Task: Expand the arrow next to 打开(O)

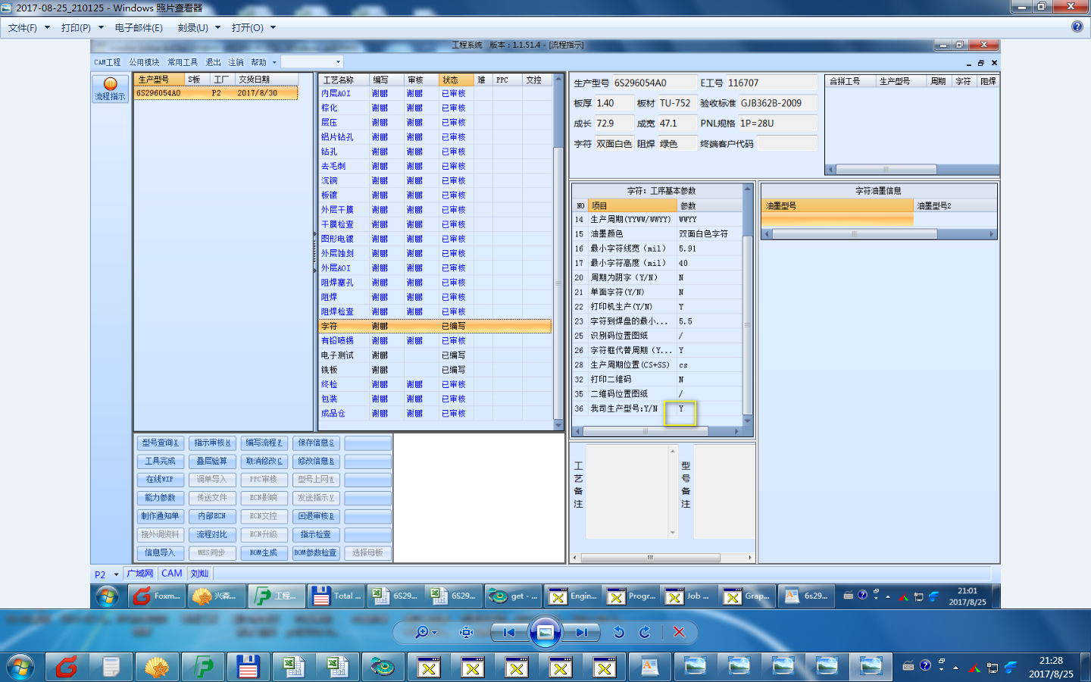Action: tap(273, 27)
